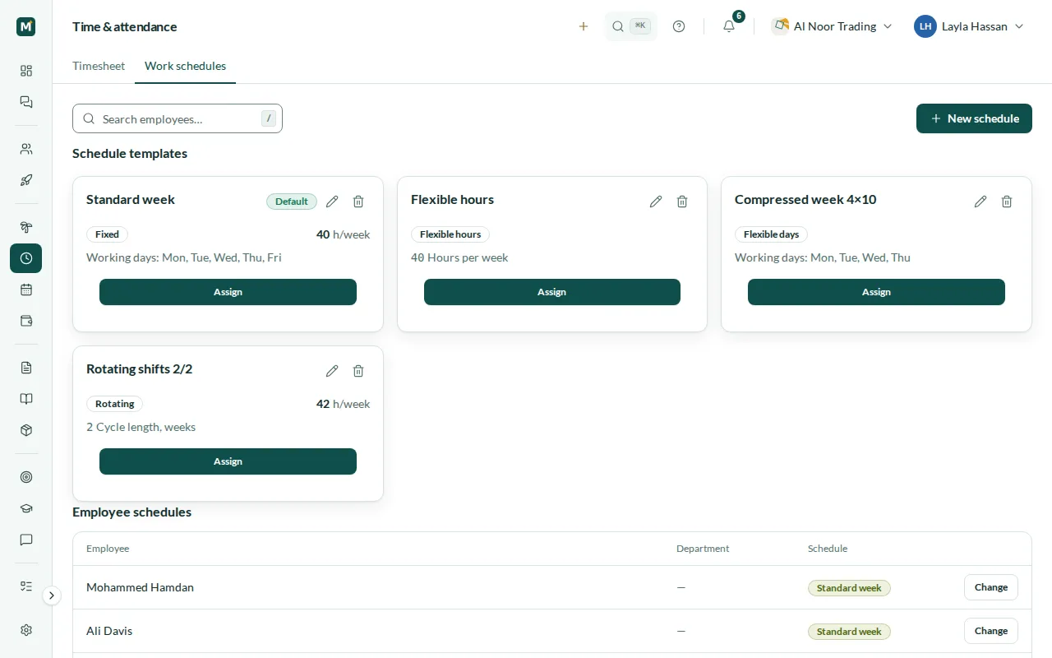Screen dimensions: 1052x658
Task: Open the dashboard grid icon in sidebar
Action: pos(26,71)
